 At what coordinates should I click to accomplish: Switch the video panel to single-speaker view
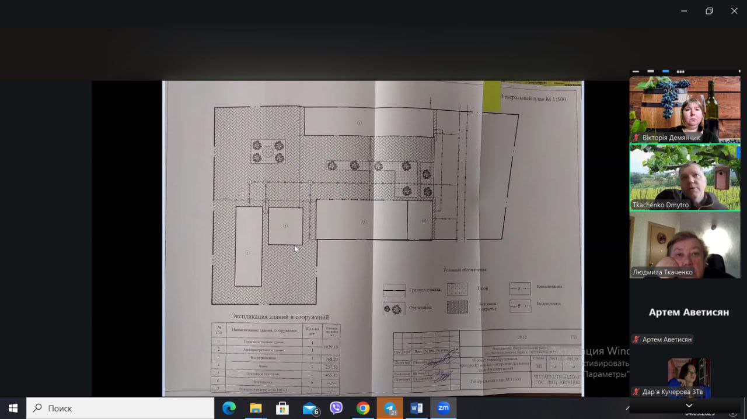651,72
